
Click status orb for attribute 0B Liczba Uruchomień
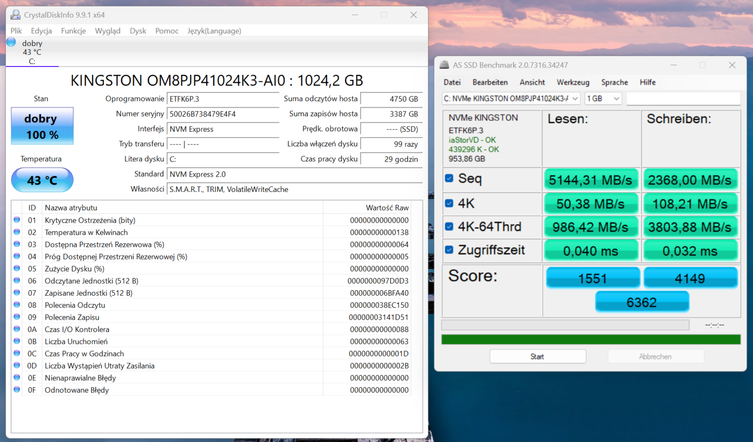tap(17, 341)
